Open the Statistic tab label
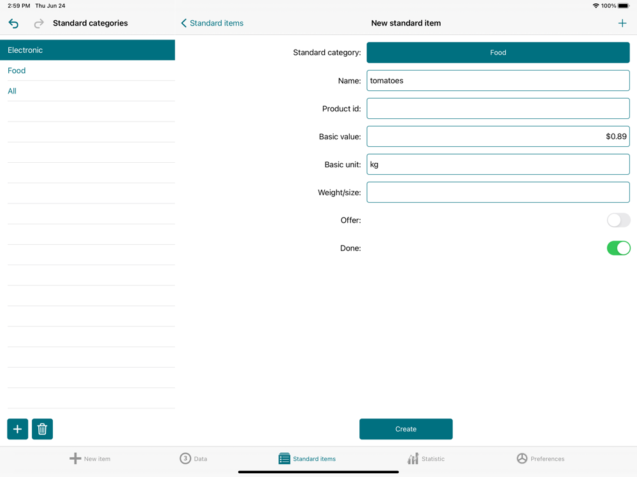The width and height of the screenshot is (637, 477). tap(433, 459)
